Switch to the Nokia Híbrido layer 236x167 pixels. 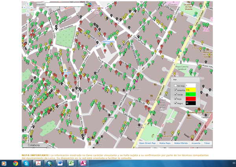[x=181, y=143]
